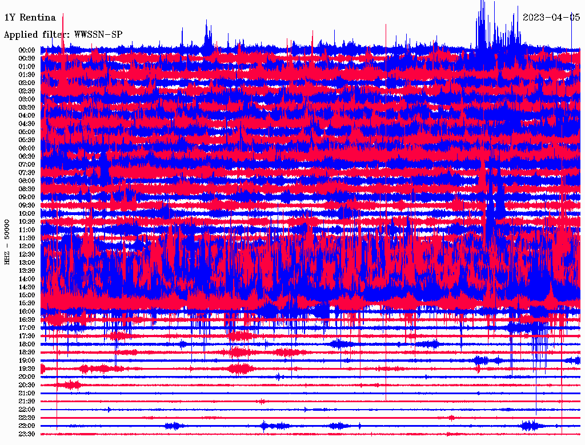Viewport: 585px width, 445px height.
Task: Select the 08:00 time label
Action: coord(27,181)
